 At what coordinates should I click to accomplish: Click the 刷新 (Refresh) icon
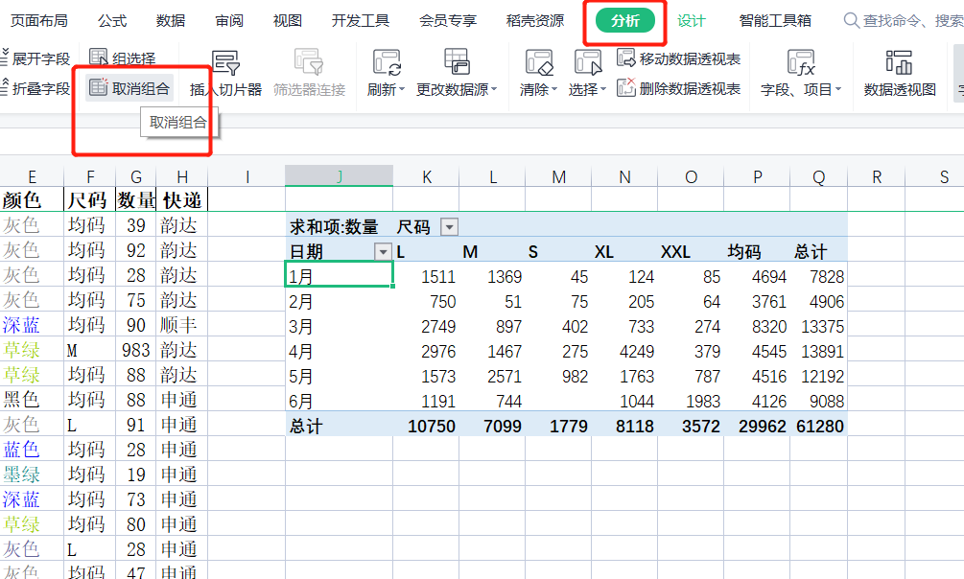(x=387, y=63)
